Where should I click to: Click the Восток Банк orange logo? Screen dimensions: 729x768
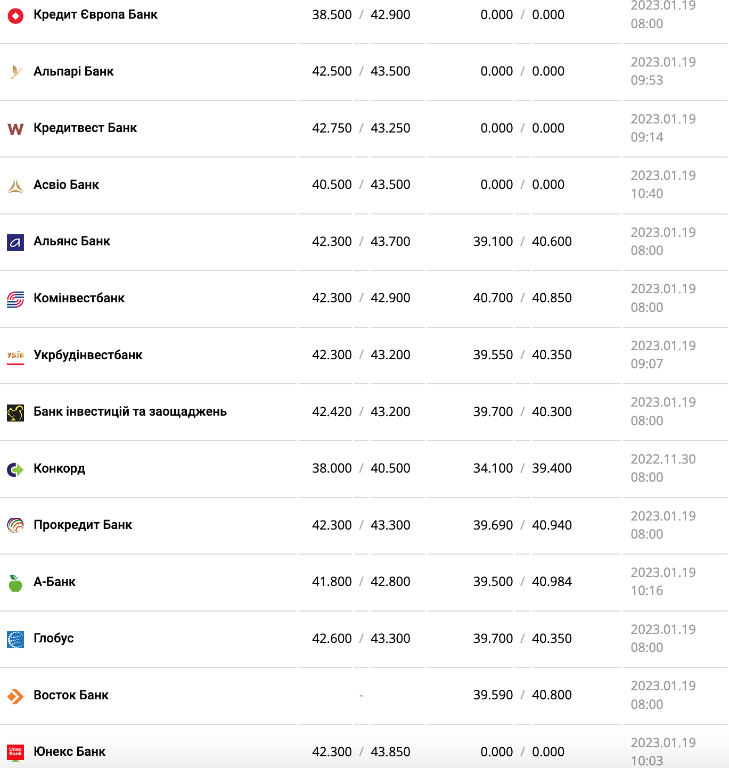tap(15, 696)
